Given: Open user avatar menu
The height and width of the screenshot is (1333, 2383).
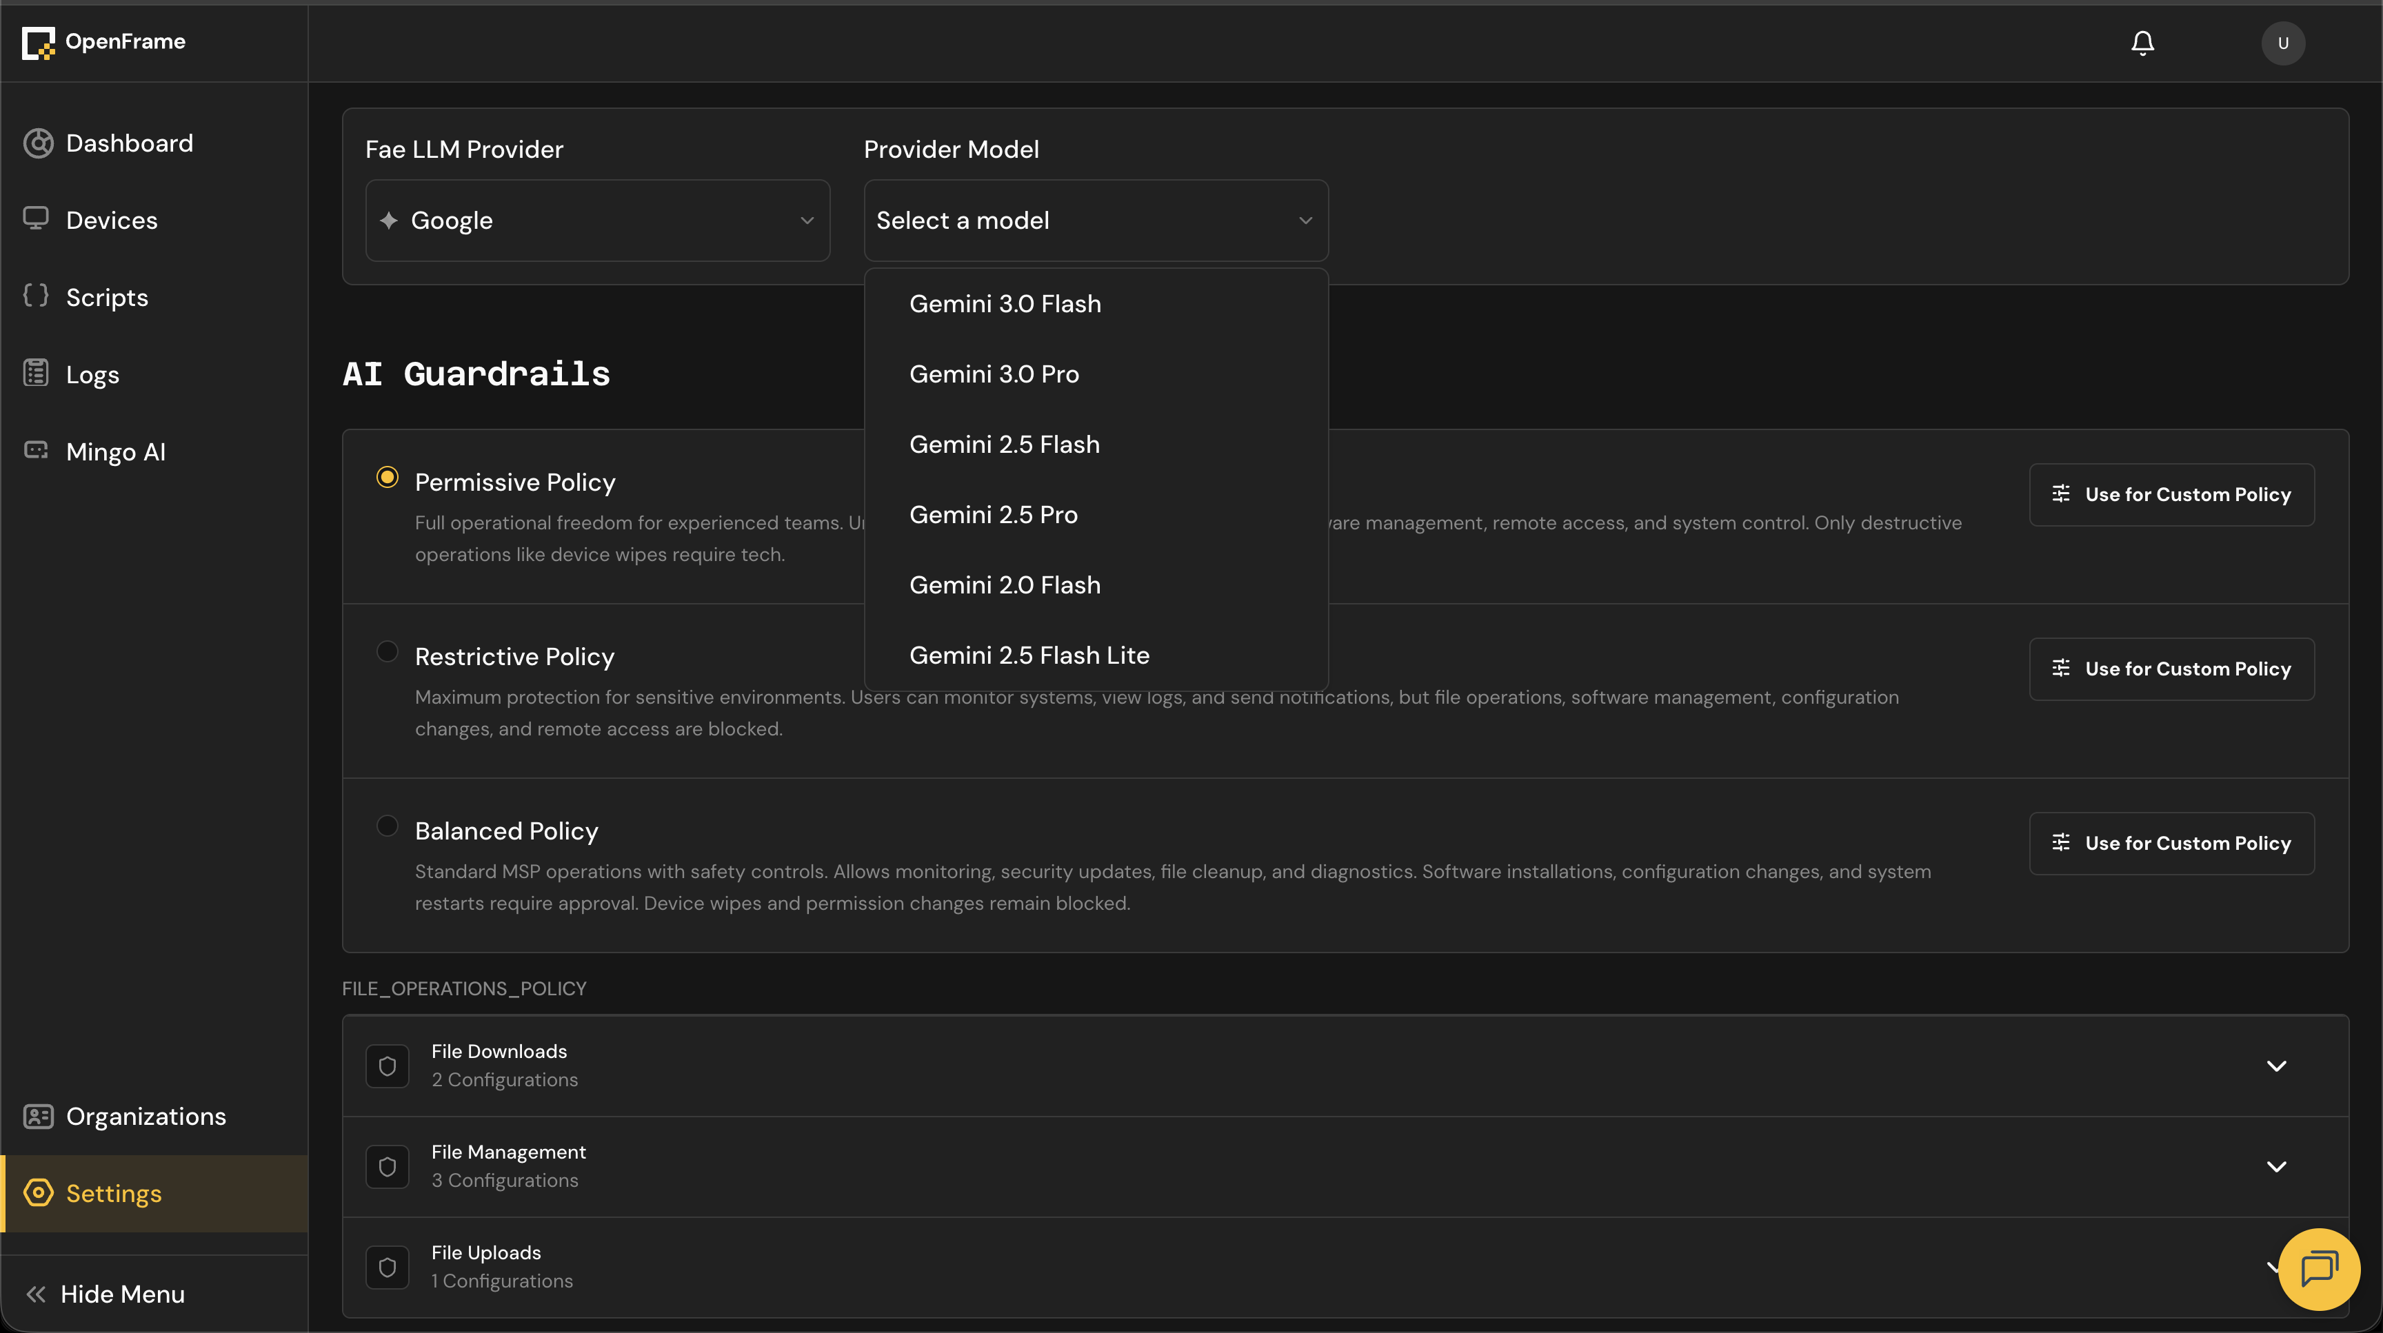Looking at the screenshot, I should point(2283,43).
